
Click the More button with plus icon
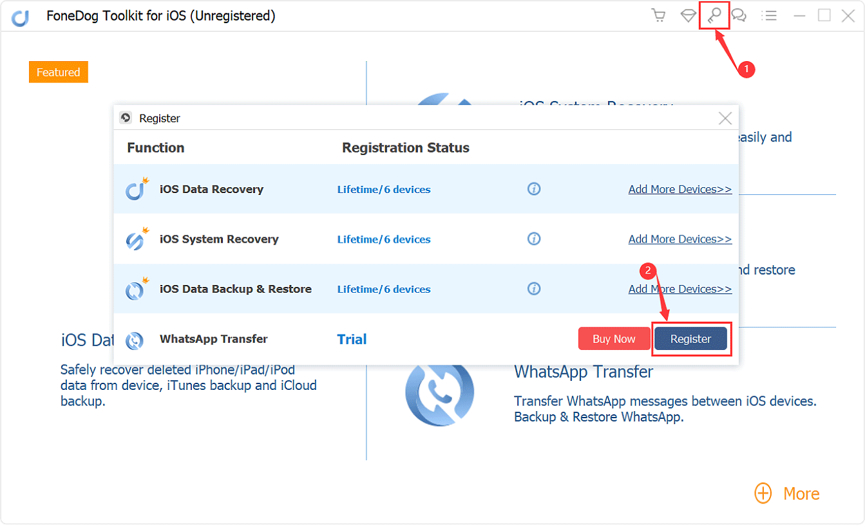coord(787,493)
